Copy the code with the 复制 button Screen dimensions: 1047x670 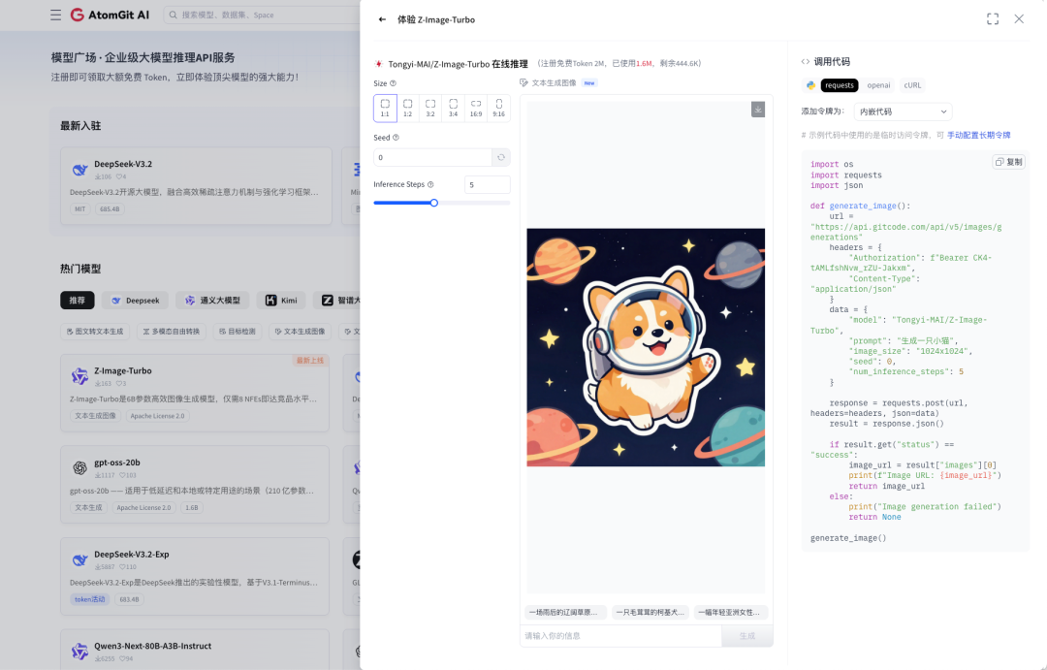(1008, 162)
